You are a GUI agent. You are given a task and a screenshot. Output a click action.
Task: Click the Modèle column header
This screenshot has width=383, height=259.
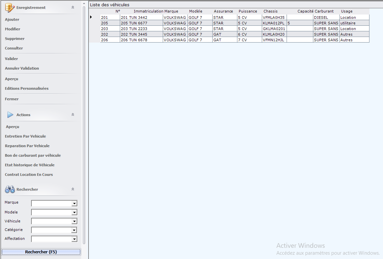click(x=196, y=11)
